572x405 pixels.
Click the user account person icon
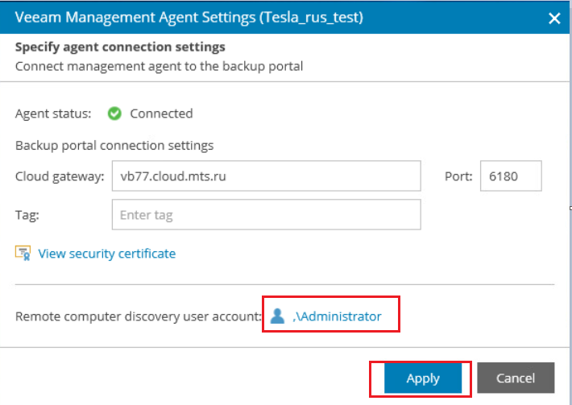click(x=277, y=316)
